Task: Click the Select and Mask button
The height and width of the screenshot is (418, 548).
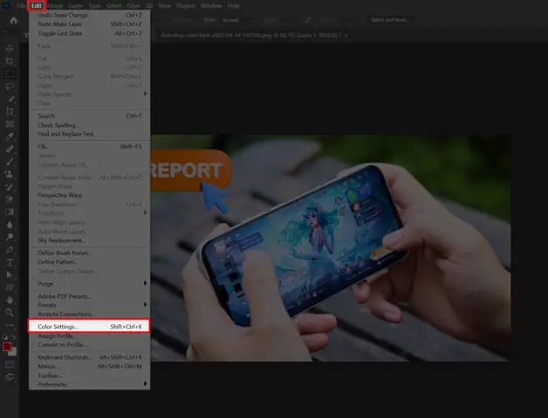Action: point(391,19)
